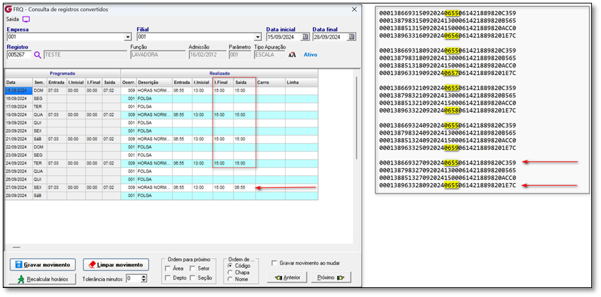This screenshot has height=297, width=601.
Task: Select the Nome order radio button
Action: click(230, 279)
